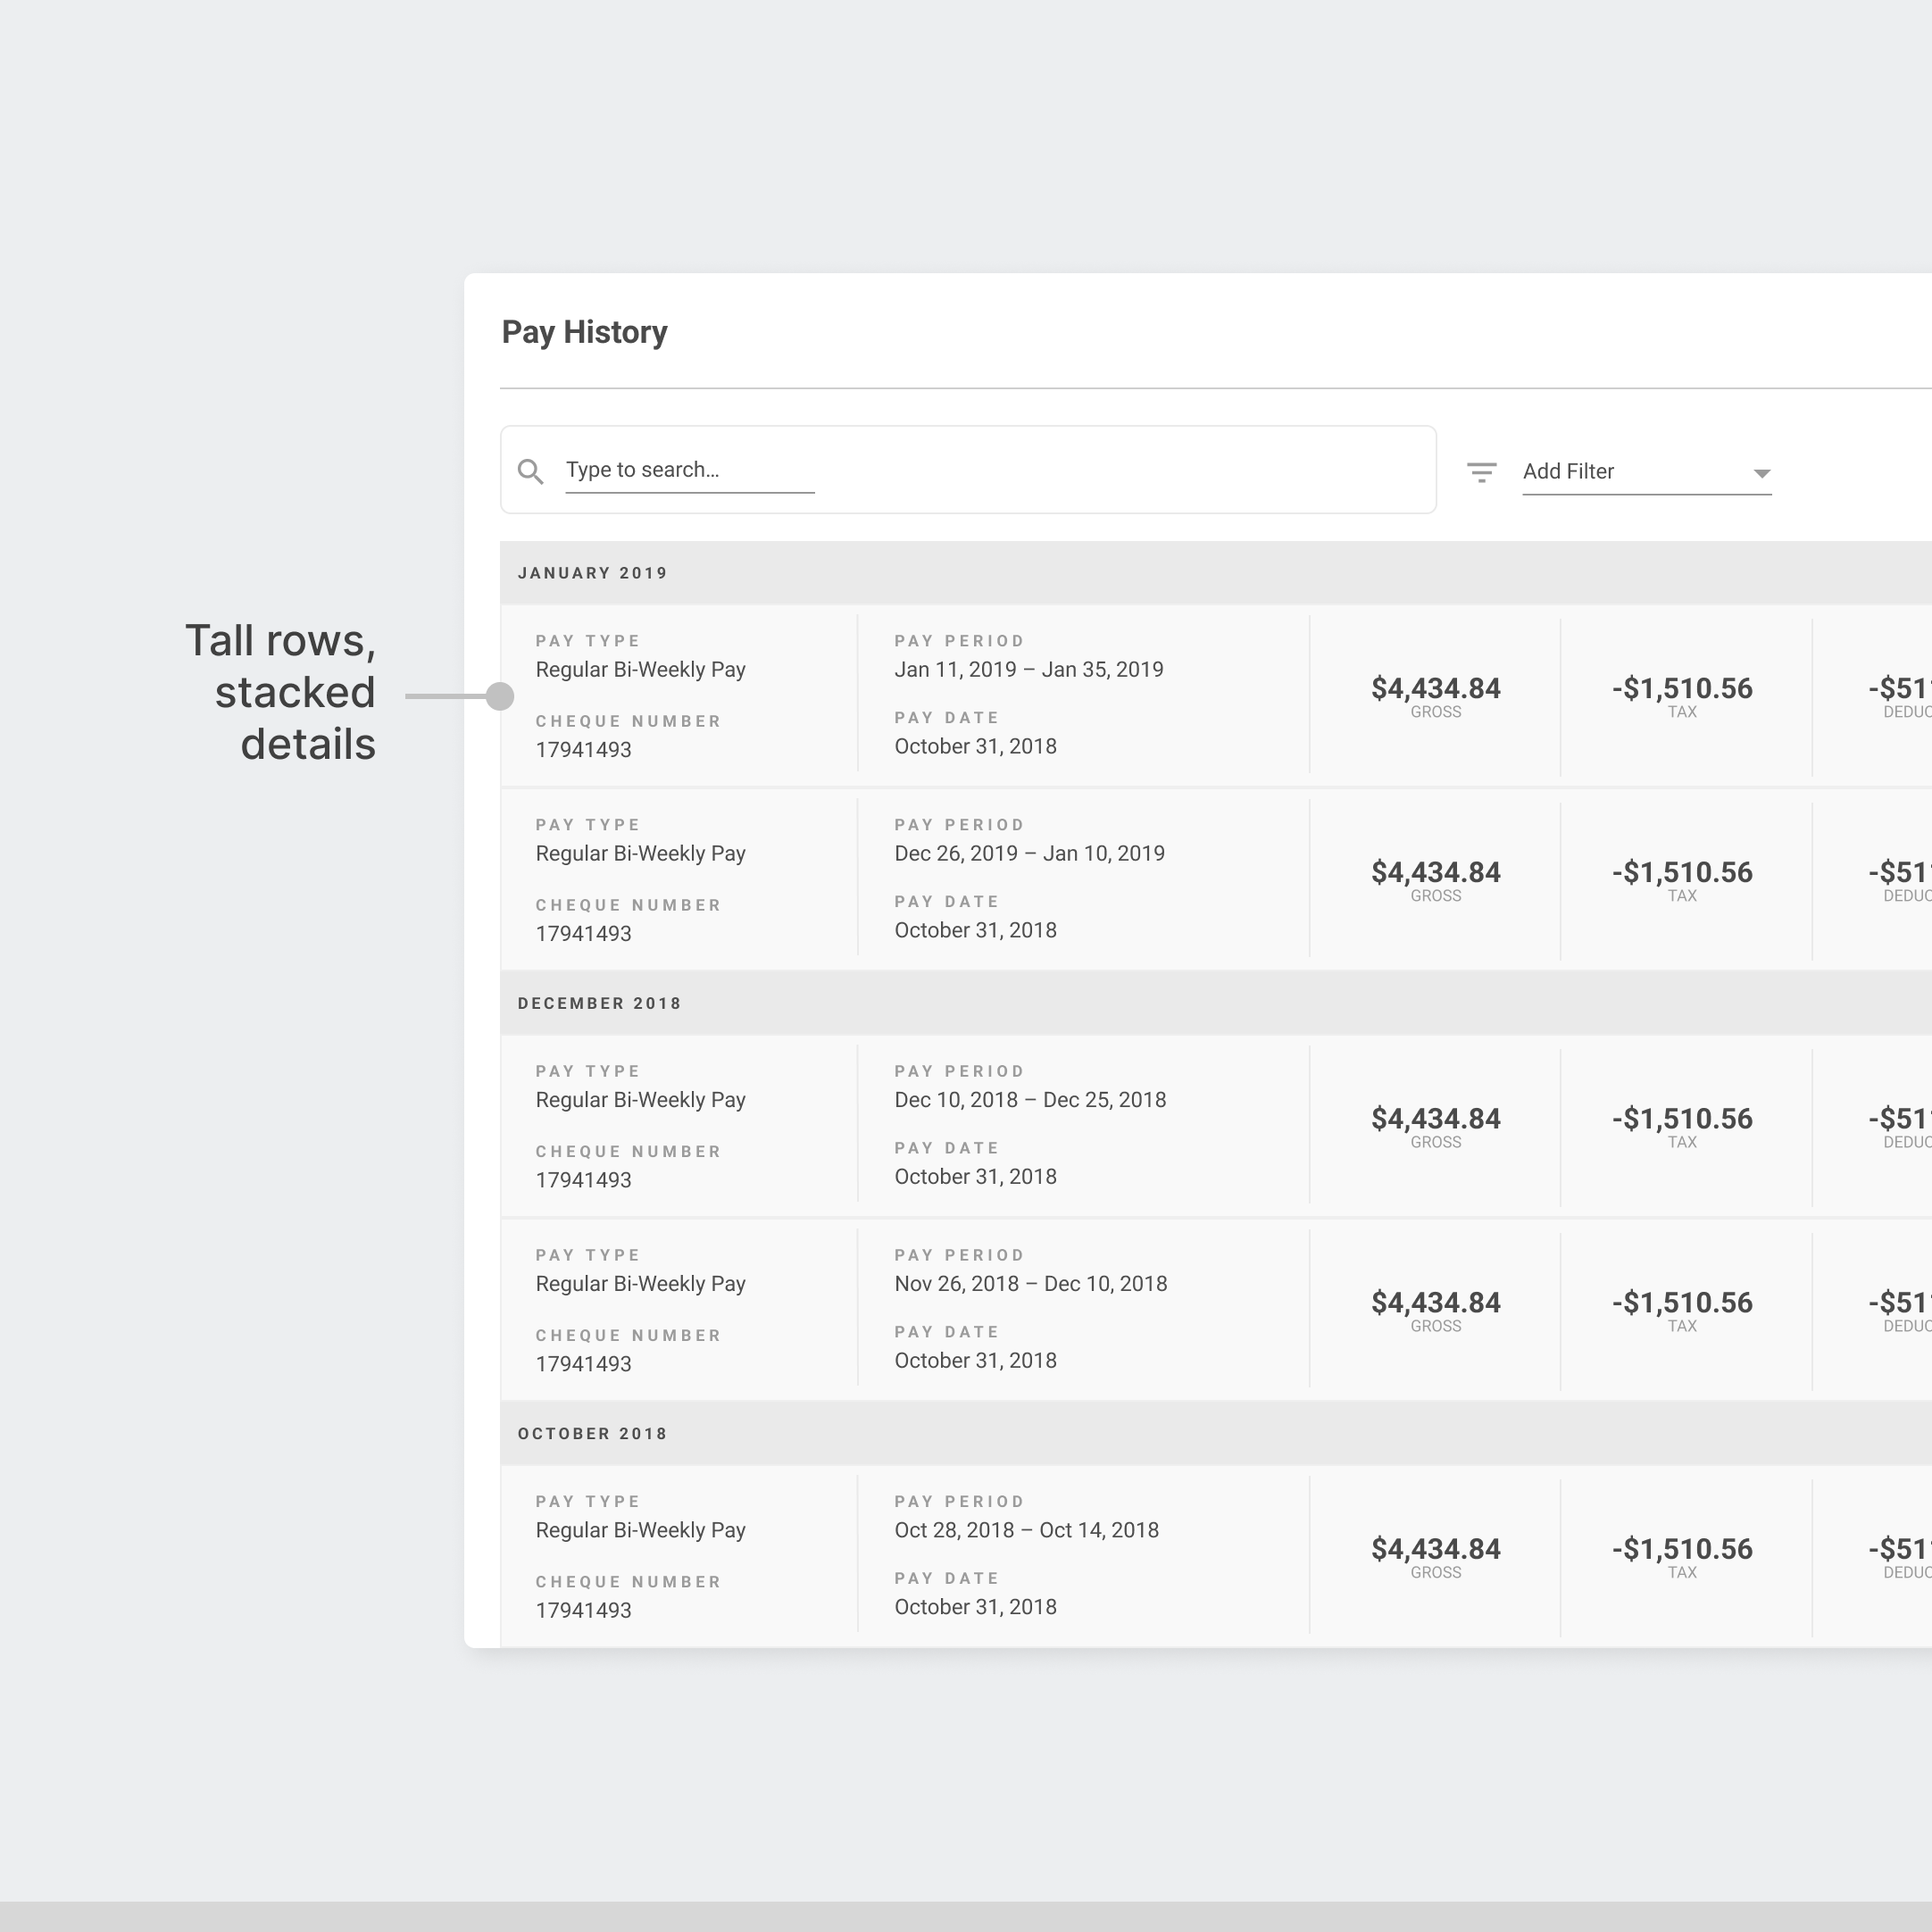
Task: Select the Oct 28, 2018 pay period row
Action: coord(1026,1530)
